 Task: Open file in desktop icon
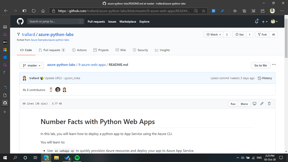click(x=254, y=104)
